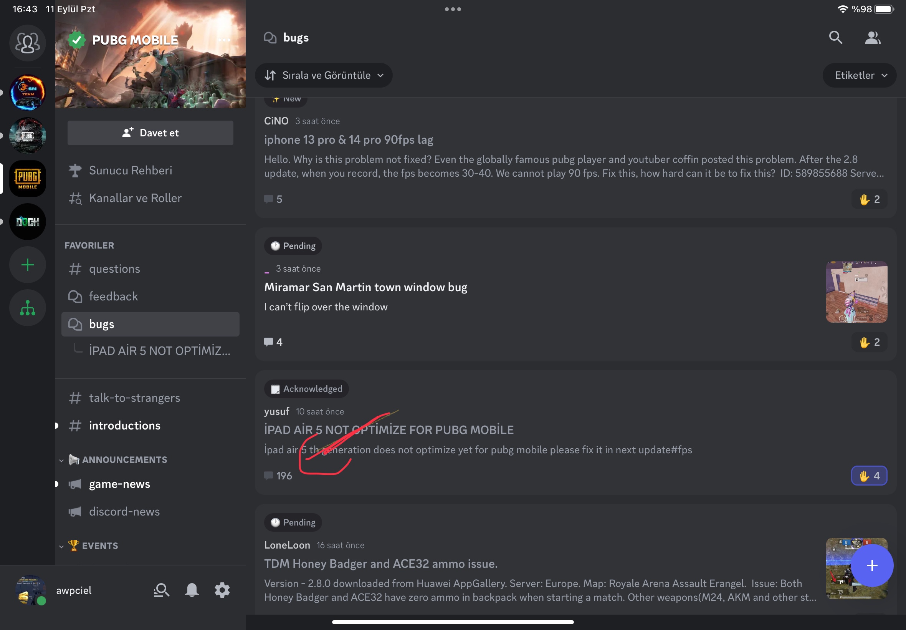Click the Davet et invite button
Screen dimensions: 906x630
[x=150, y=133]
